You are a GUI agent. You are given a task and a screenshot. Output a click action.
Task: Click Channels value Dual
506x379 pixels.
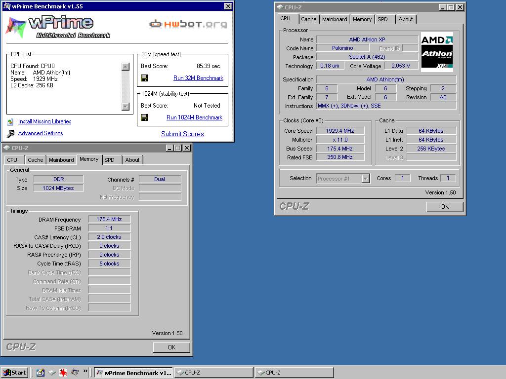[x=160, y=179]
